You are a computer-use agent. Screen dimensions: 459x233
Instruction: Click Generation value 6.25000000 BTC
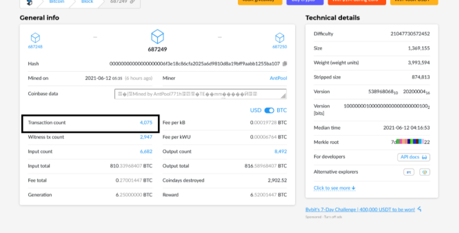pyautogui.click(x=134, y=195)
